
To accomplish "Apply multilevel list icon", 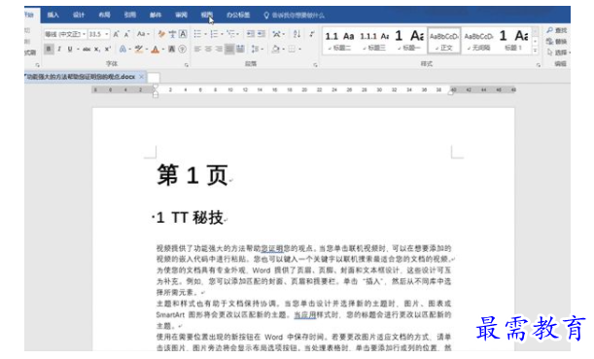I will (x=230, y=34).
